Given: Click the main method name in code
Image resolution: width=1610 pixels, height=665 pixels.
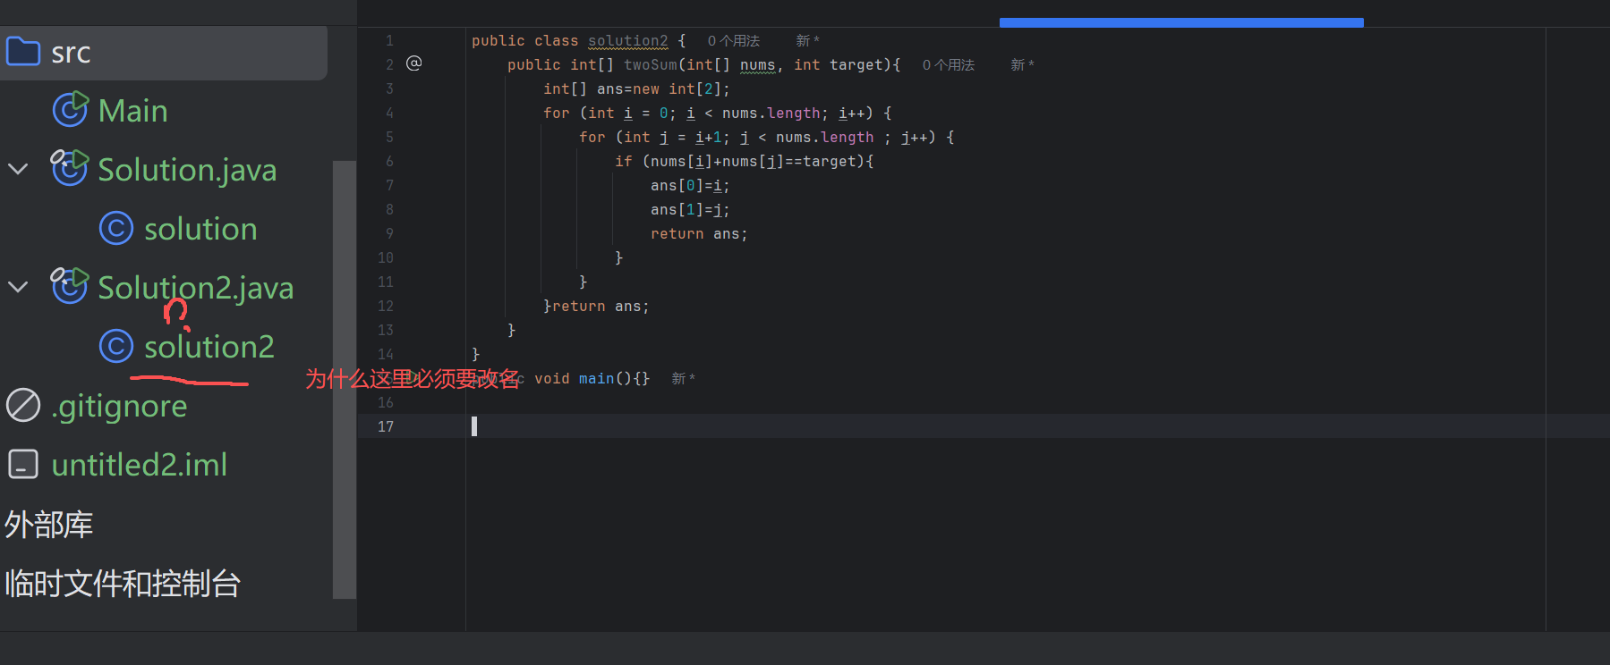Looking at the screenshot, I should tap(596, 379).
